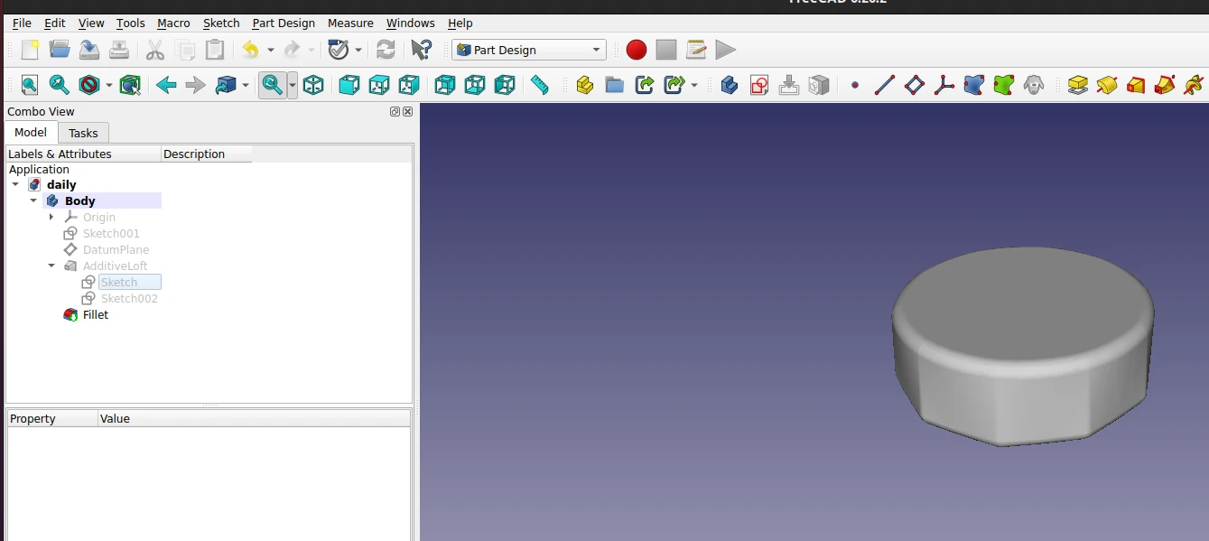The image size is (1209, 541).
Task: Open the link navigation dropdown arrow
Action: [245, 85]
